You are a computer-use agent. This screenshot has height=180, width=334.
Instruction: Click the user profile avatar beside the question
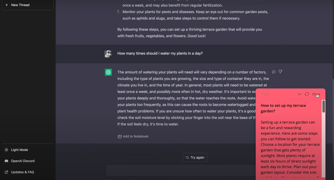pos(108,53)
